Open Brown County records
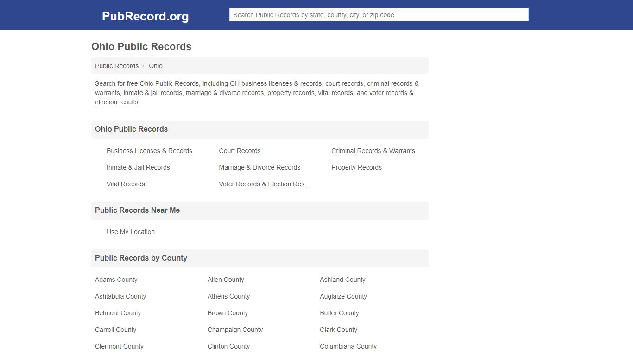This screenshot has width=633, height=356. pos(228,313)
